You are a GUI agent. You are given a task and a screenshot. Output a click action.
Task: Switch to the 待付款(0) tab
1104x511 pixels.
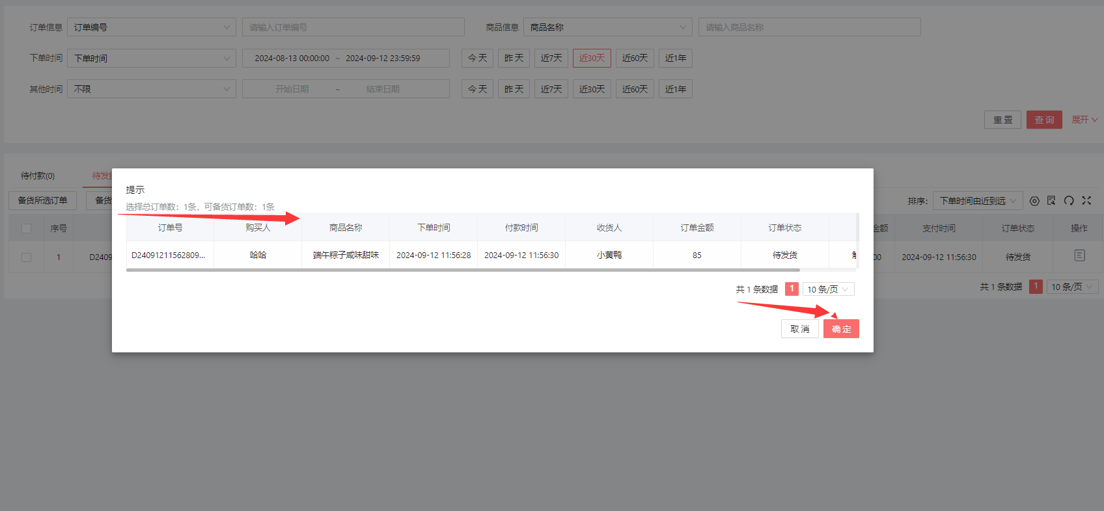tap(38, 176)
